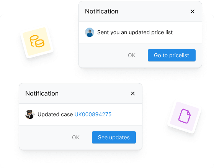Click the "Updated case" message text
Viewport: 214px width, 168px height.
point(55,114)
